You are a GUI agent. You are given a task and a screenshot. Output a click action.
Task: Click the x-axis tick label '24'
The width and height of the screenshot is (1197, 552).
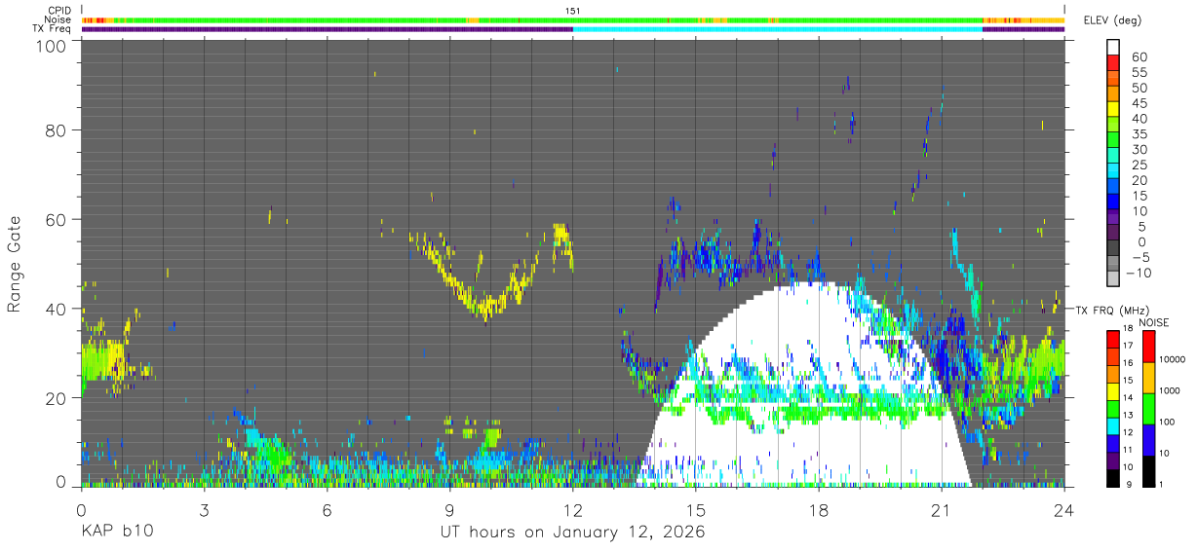(1064, 511)
